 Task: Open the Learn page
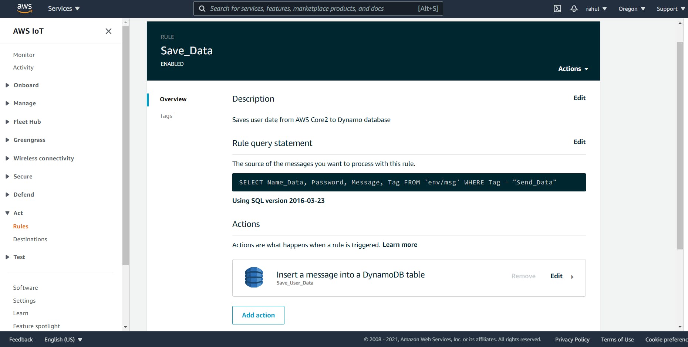pyautogui.click(x=21, y=313)
